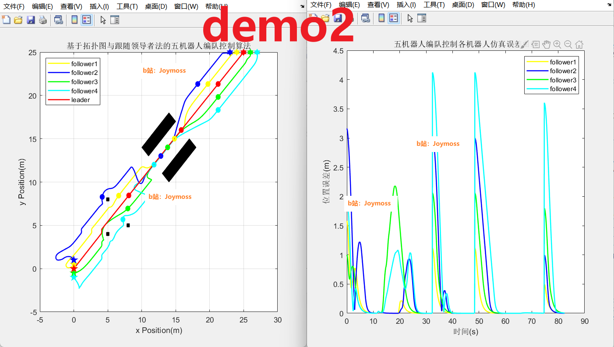Select the y Position(m) axis label
Viewport: 614px width, 347px height.
click(x=23, y=182)
